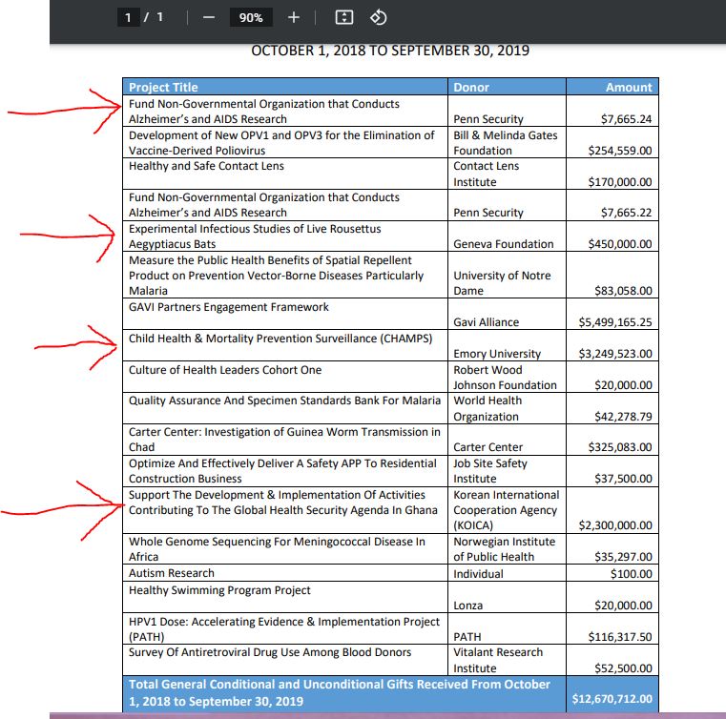
Task: Click the 'OCTOBER 1, 2018 TO SEPTEMBER 30, 2019' heading
Action: (x=390, y=51)
